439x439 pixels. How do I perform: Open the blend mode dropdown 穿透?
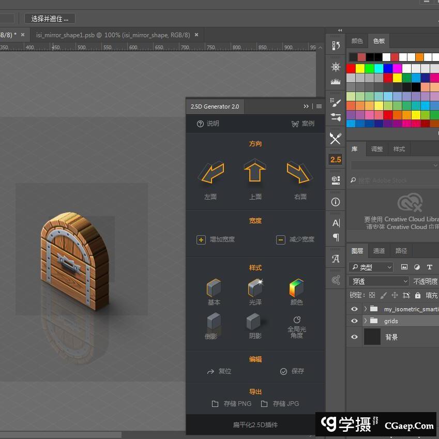click(x=379, y=281)
